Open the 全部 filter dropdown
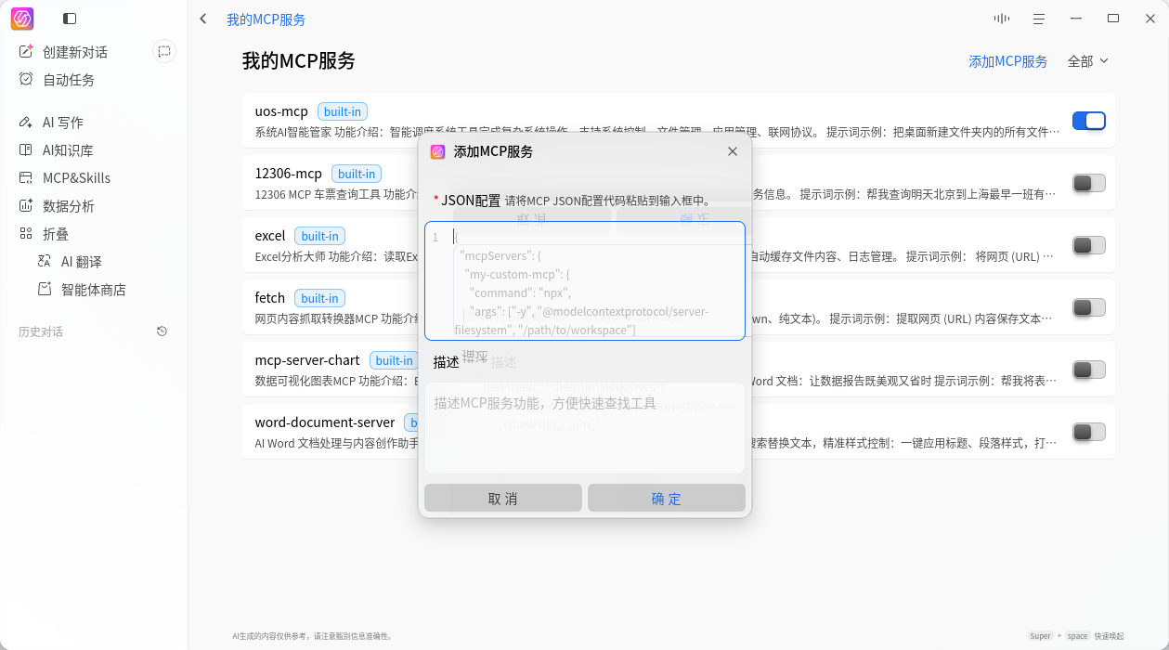Image resolution: width=1169 pixels, height=650 pixels. [x=1088, y=61]
